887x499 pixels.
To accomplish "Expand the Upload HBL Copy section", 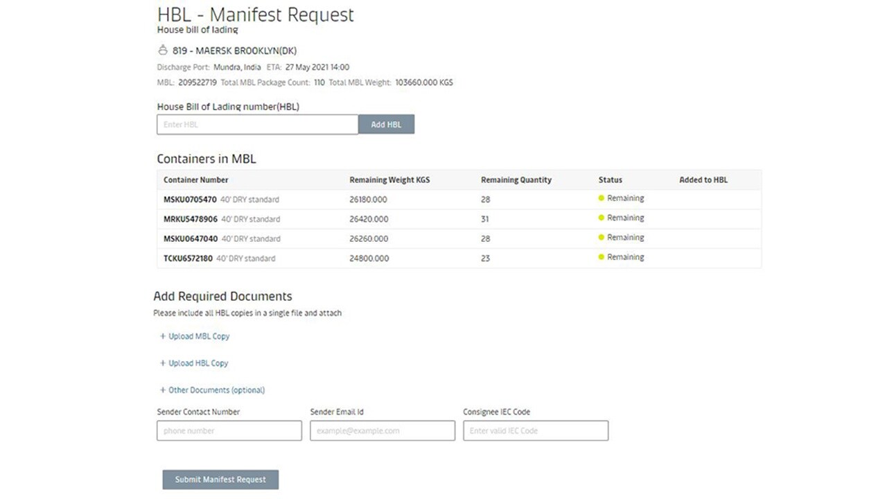I will coord(197,362).
